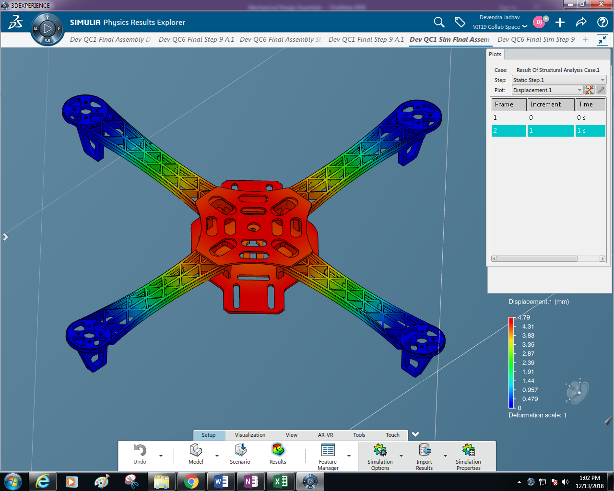The width and height of the screenshot is (614, 491).
Task: Open Dev QC1 Final Assembly tab
Action: click(110, 39)
